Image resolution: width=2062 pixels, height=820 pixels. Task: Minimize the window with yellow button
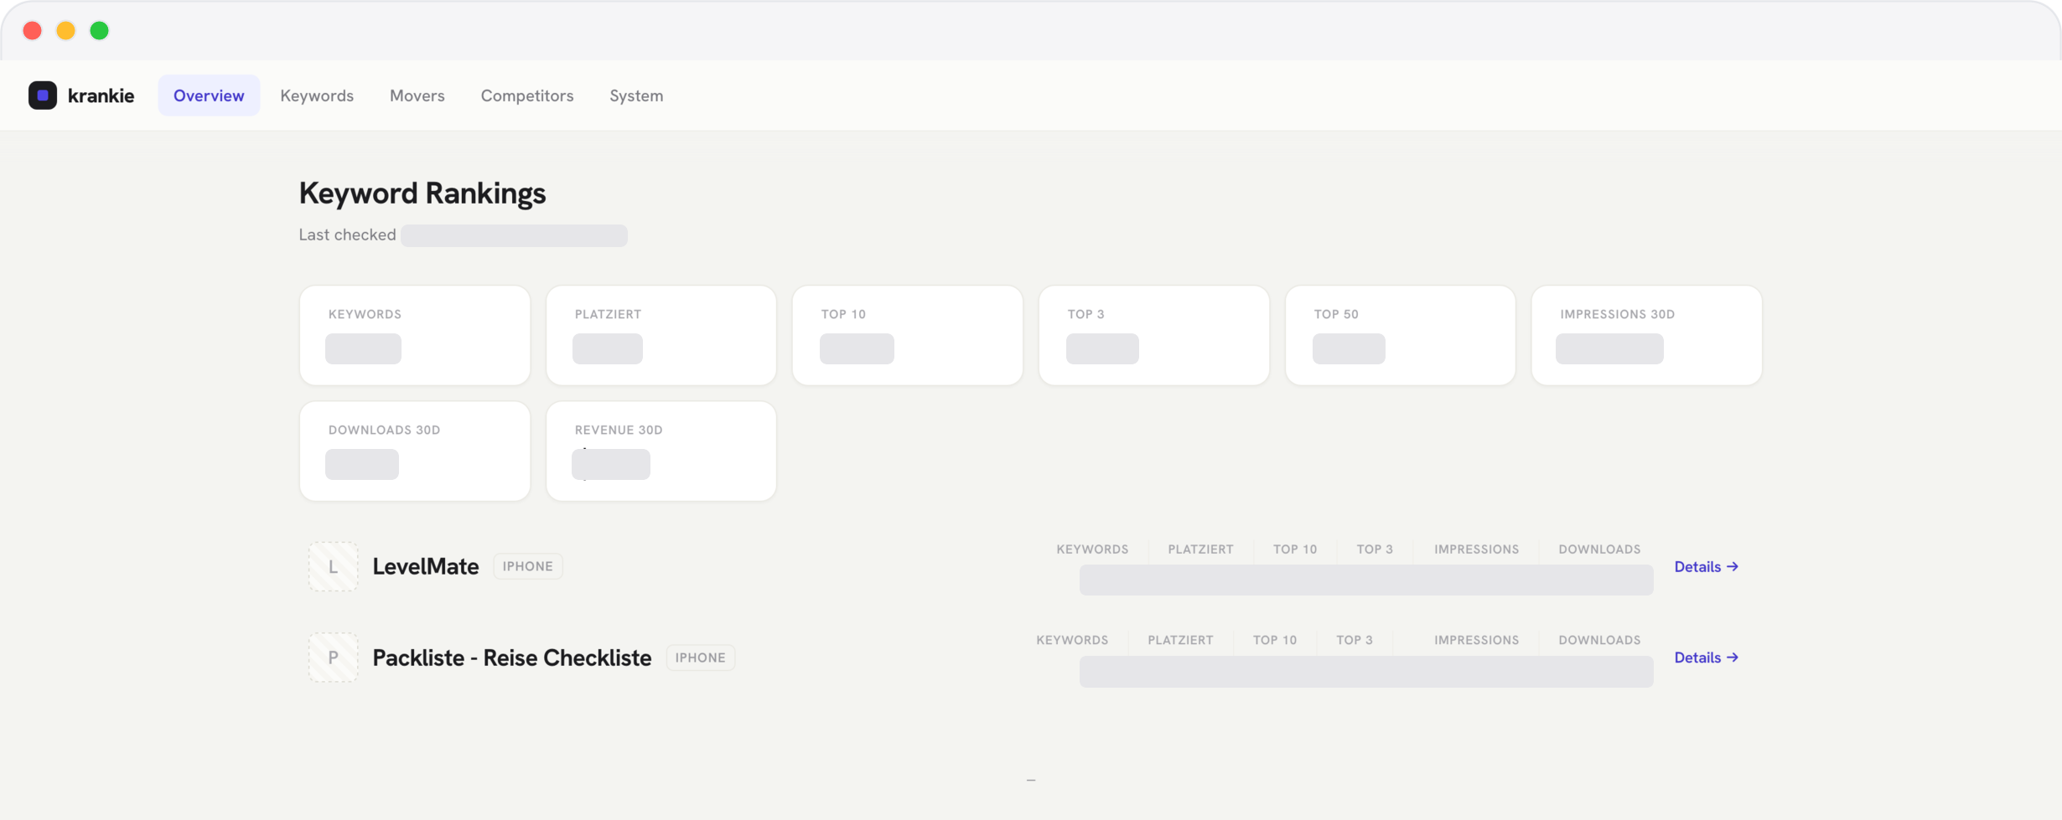click(66, 31)
